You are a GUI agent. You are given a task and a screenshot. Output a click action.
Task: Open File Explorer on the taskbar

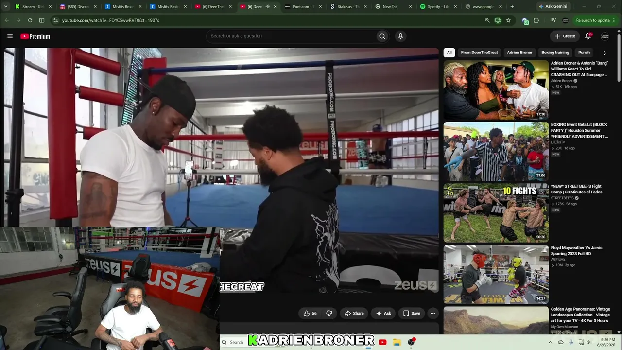point(397,342)
